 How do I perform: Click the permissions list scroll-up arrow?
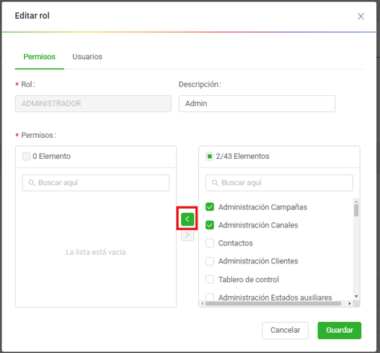tap(356, 201)
